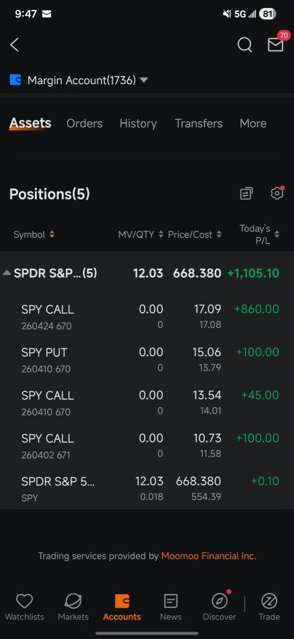294x639 pixels.
Task: Sort by Price/Cost column header
Action: (194, 235)
